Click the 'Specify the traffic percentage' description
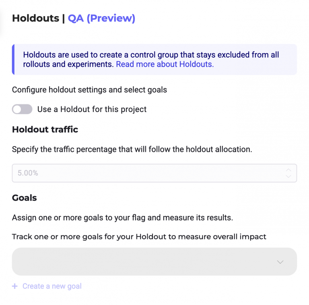The image size is (309, 305). point(132,149)
